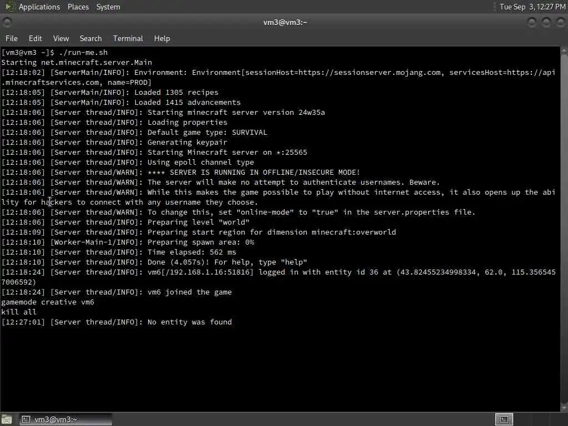Click the vm3@vm3:~ window title text
The width and height of the screenshot is (568, 426).
(x=285, y=22)
